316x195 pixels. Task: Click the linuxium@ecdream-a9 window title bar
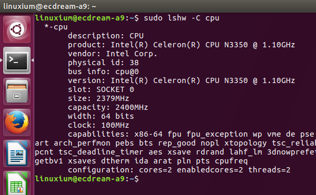(x=158, y=6)
